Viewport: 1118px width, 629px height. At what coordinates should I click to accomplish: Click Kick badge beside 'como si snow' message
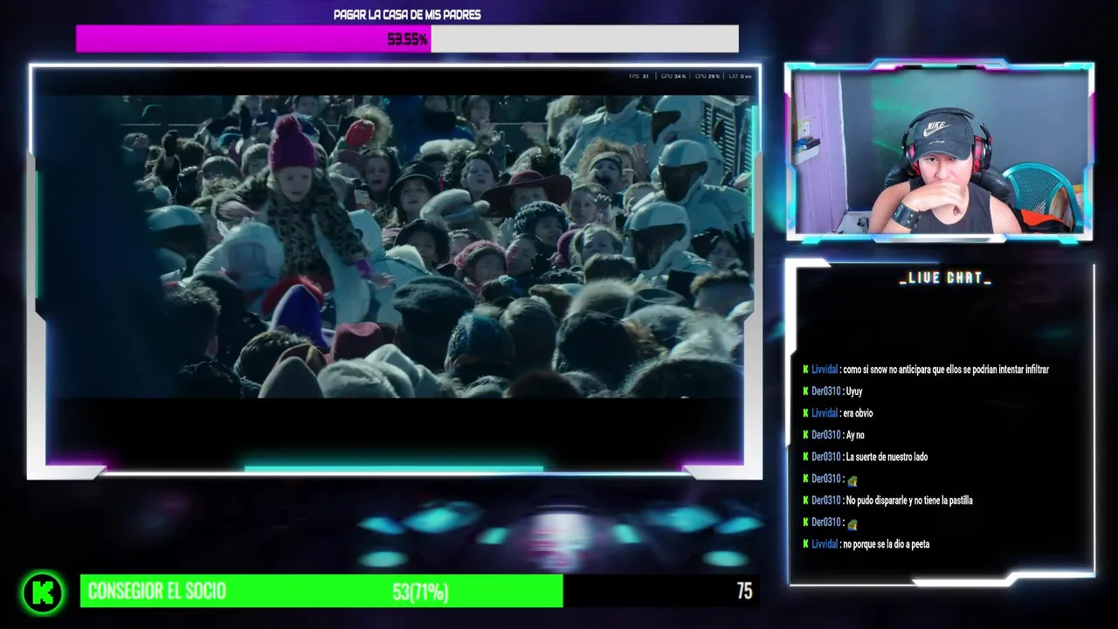coord(805,370)
